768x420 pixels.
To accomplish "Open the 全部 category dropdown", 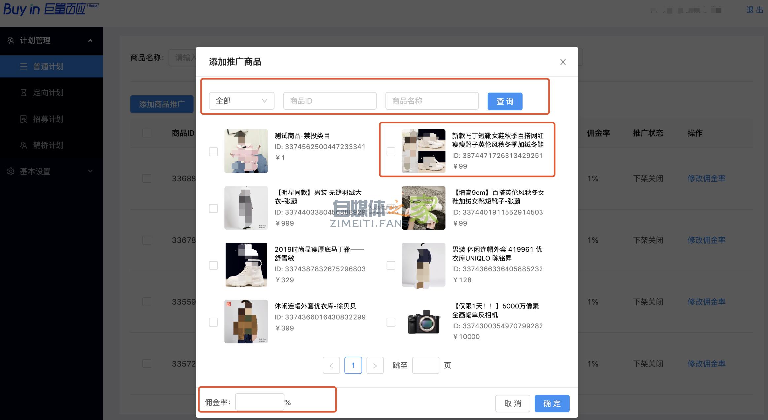I will point(241,101).
